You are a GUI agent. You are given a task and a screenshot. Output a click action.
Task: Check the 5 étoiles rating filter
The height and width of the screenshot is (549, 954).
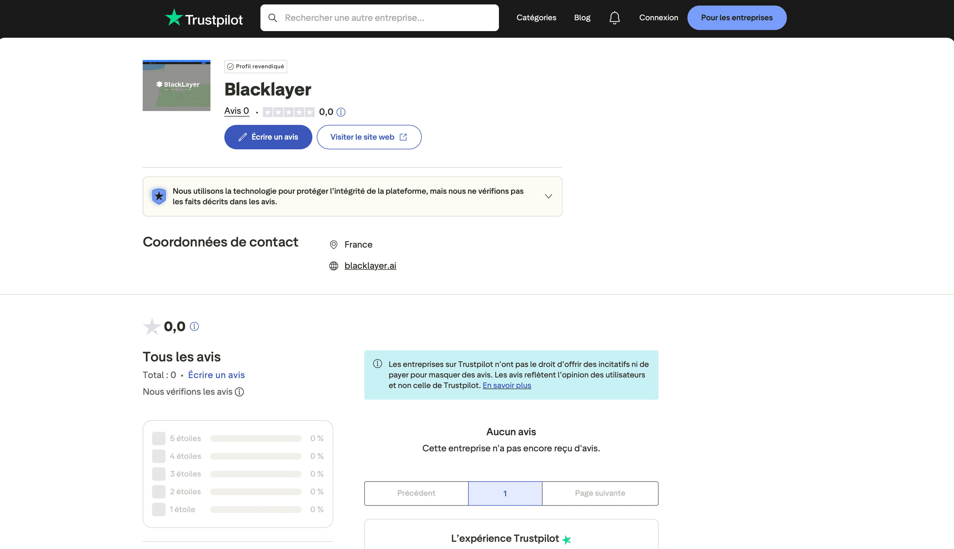tap(158, 438)
